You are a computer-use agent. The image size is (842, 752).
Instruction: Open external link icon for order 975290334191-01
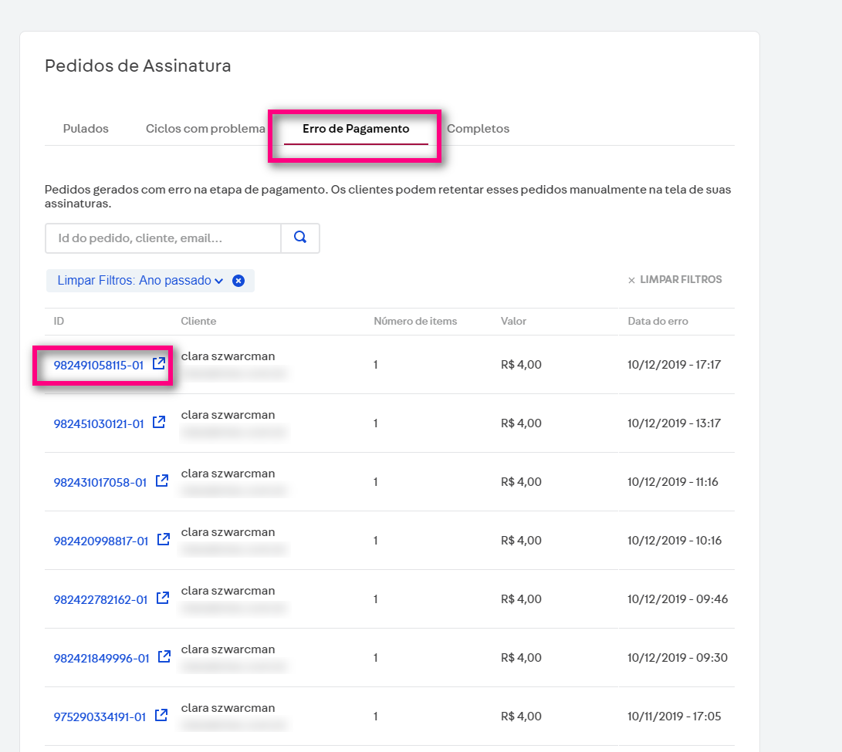click(161, 715)
